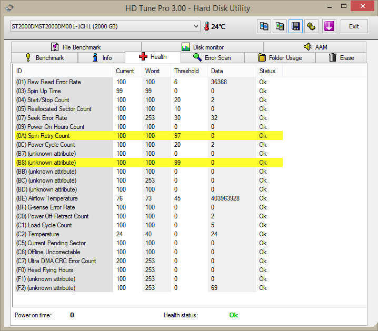The image size is (378, 331).
Task: Click the copy text to clipboard icon
Action: coord(264,26)
